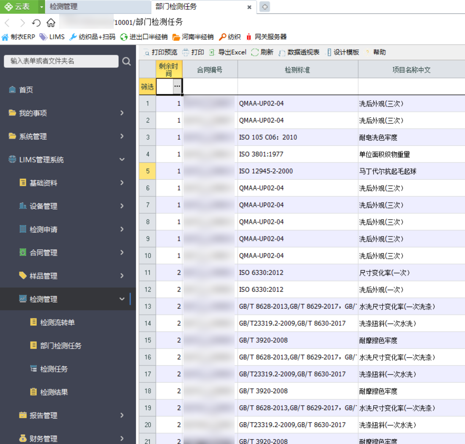
Task: Click the sidebar search magnifier icon
Action: click(126, 61)
